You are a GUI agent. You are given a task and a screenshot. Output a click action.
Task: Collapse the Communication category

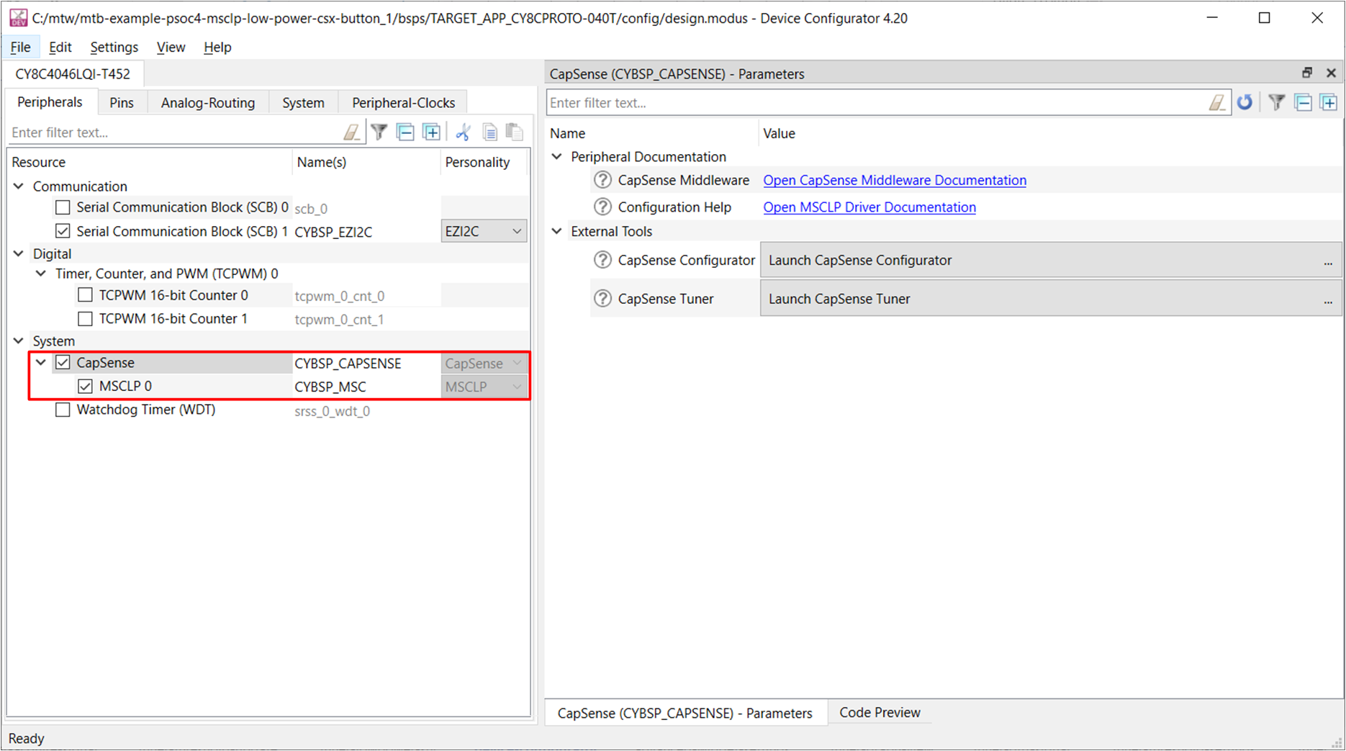[x=19, y=186]
